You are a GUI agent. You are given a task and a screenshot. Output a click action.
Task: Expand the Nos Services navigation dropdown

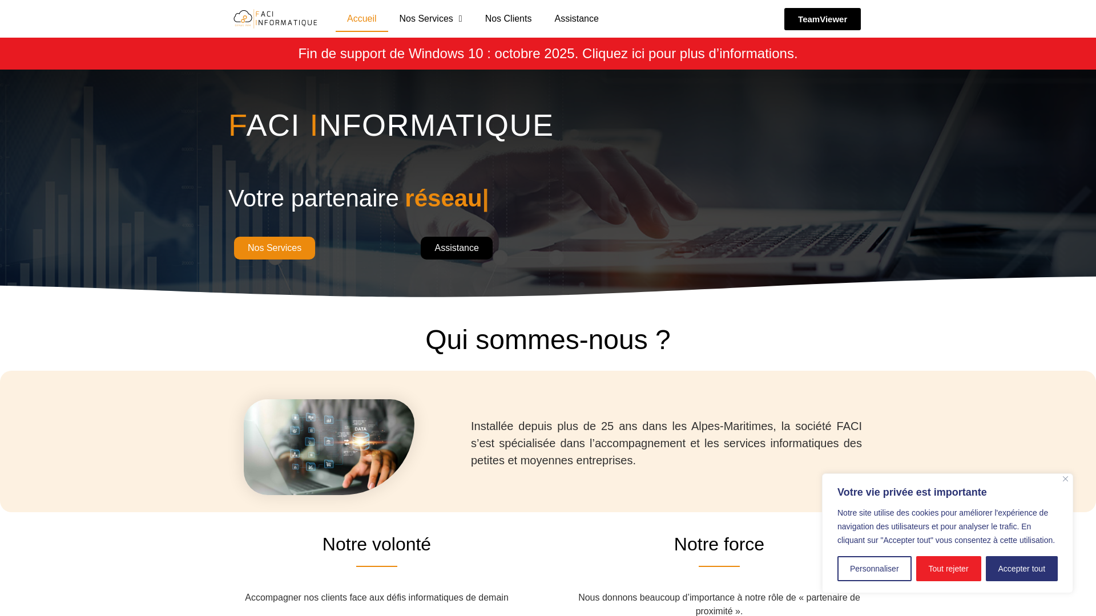(x=430, y=19)
